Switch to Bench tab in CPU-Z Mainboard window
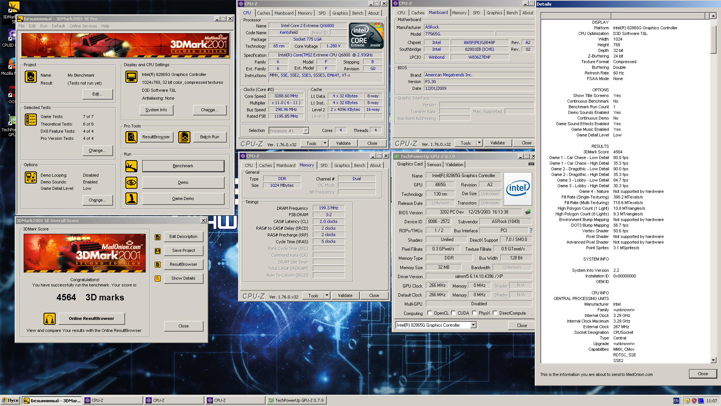 (512, 13)
